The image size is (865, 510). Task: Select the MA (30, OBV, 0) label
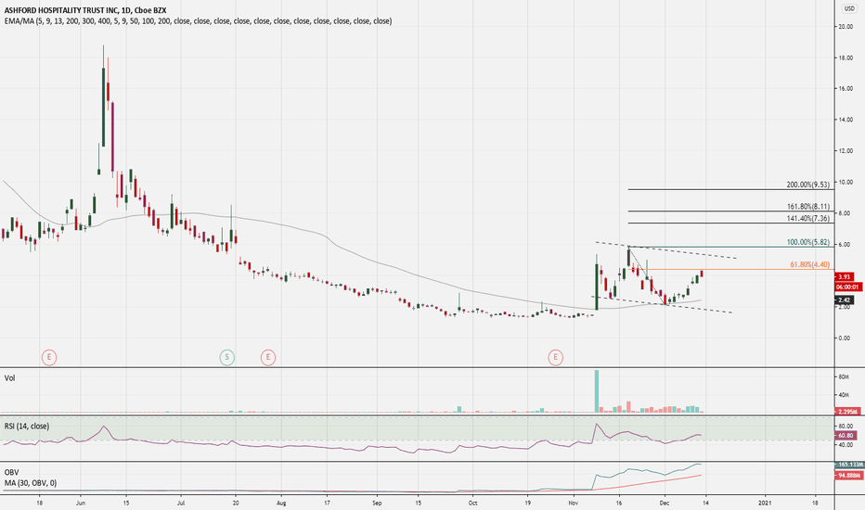click(31, 483)
